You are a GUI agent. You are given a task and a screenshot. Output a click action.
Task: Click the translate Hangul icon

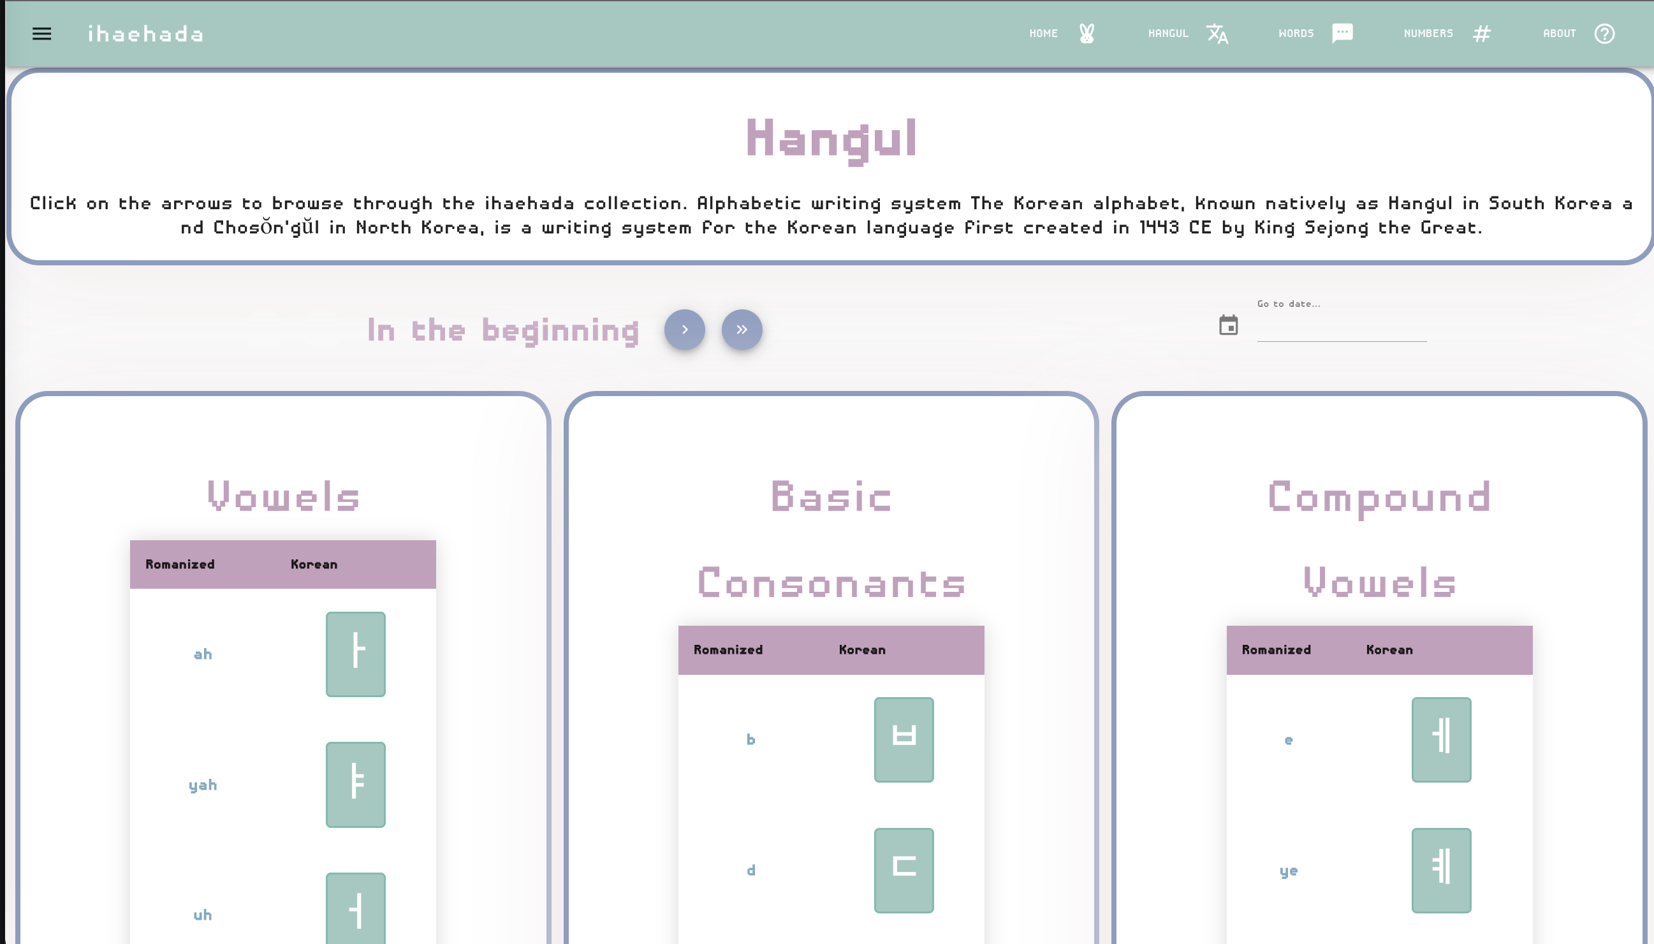tap(1217, 34)
